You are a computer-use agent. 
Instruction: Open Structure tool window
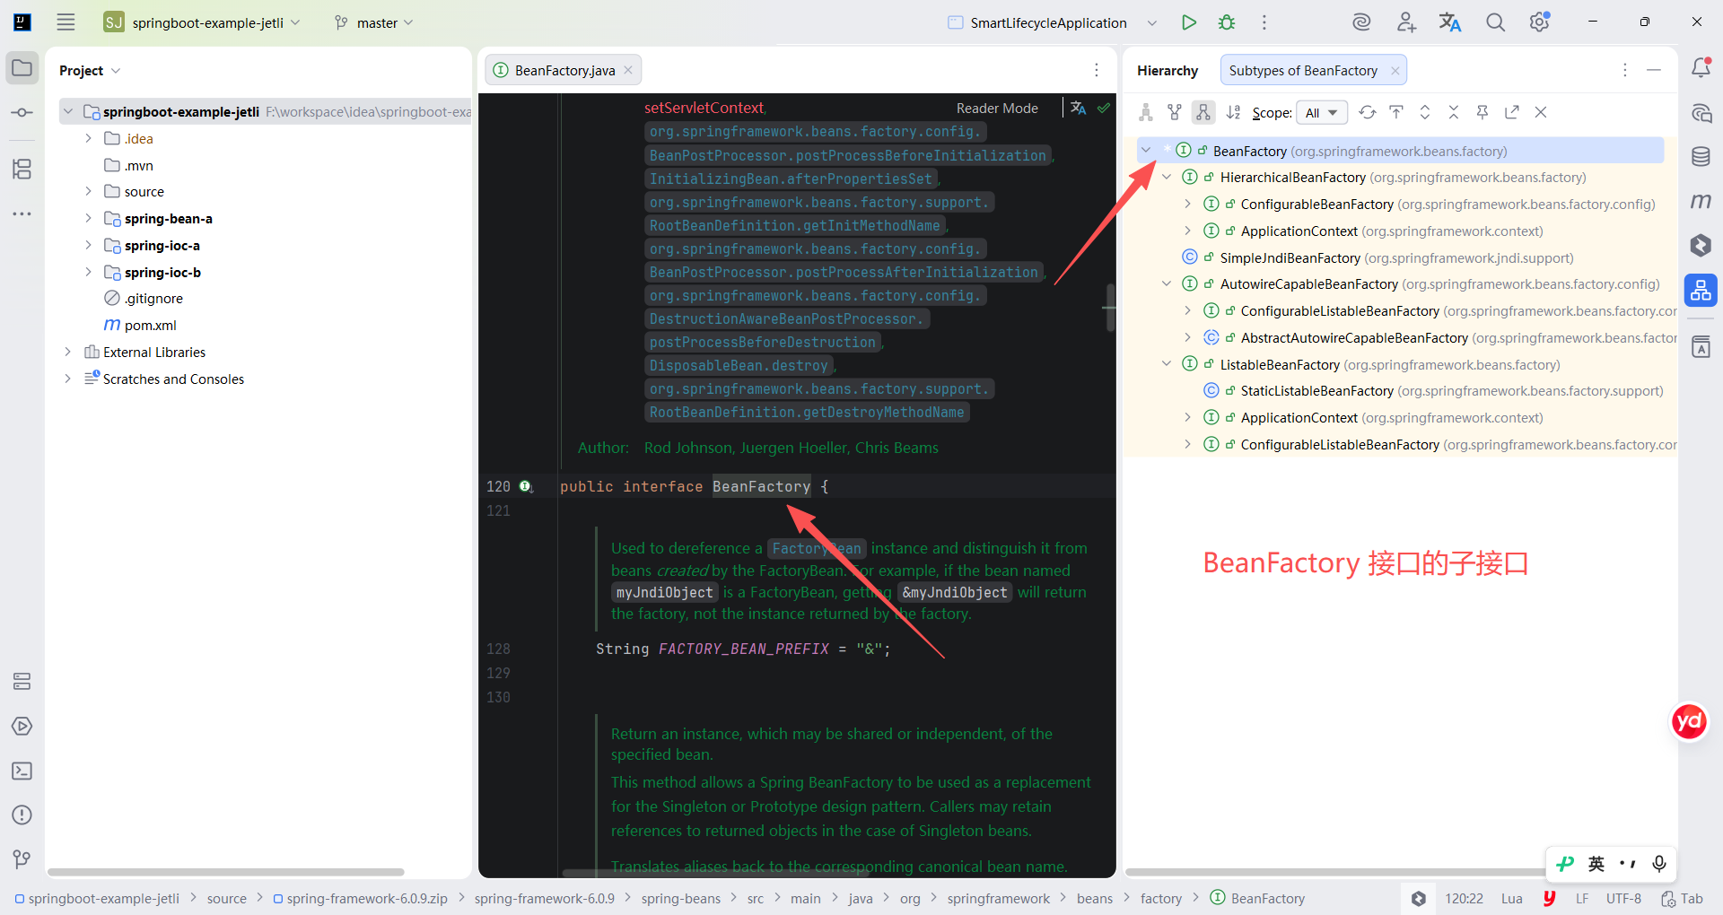(22, 169)
